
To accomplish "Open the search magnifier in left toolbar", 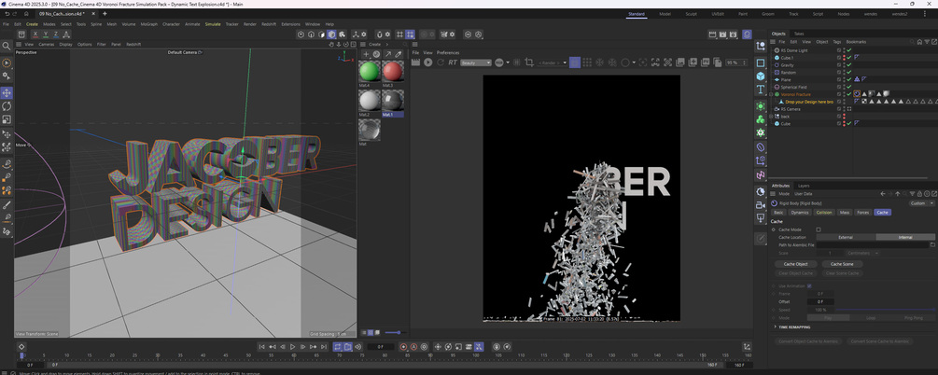I will tap(7, 46).
